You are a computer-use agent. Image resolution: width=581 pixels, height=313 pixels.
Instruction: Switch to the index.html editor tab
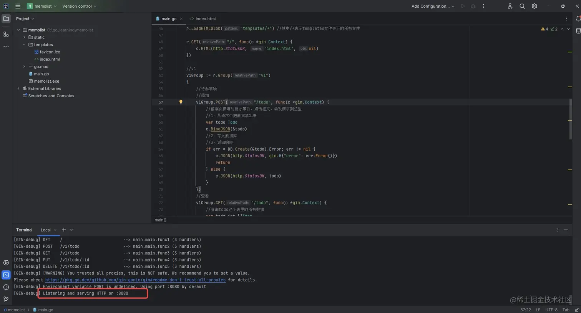point(203,18)
